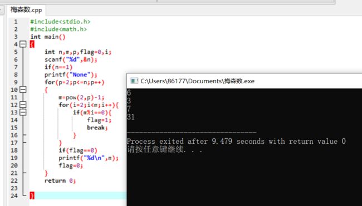
Task: Click the break; statement
Action: point(97,128)
